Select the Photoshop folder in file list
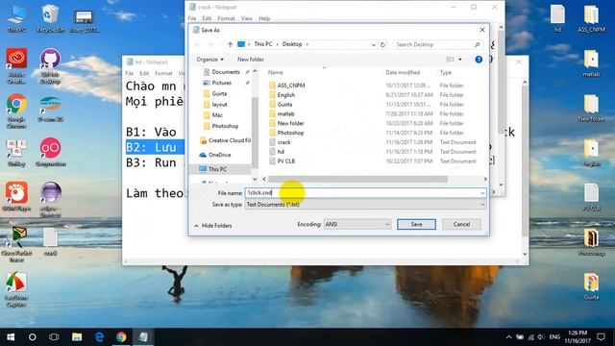The image size is (615, 346). click(x=290, y=133)
